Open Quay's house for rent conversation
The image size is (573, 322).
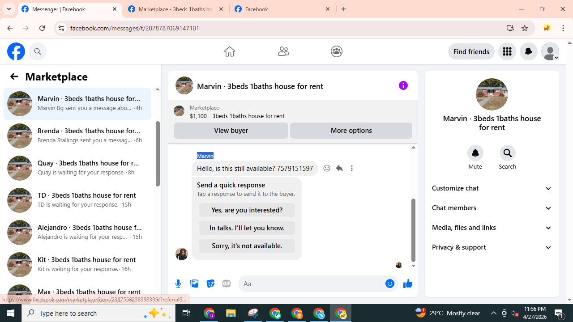(77, 168)
